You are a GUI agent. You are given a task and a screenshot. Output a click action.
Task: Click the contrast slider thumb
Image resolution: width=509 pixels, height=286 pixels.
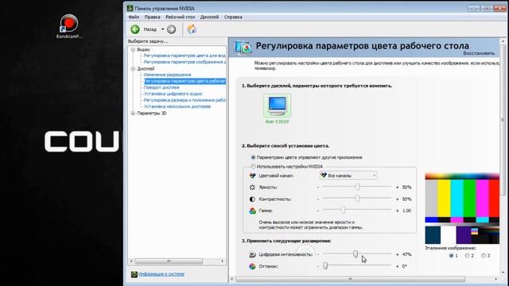[357, 199]
